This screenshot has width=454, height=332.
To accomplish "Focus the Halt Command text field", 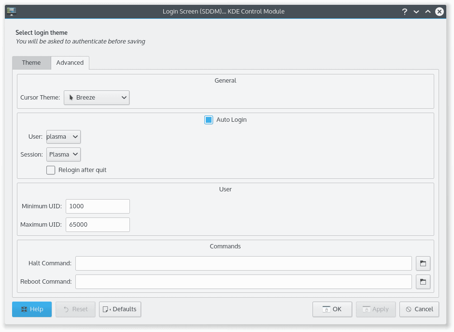I will (x=243, y=263).
